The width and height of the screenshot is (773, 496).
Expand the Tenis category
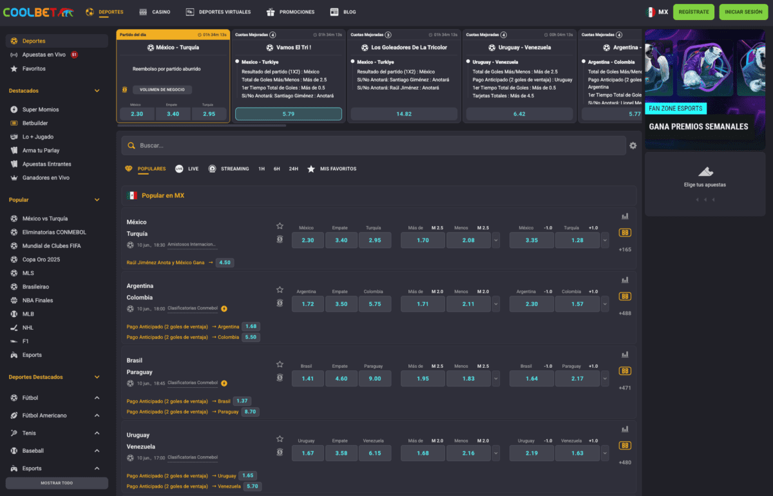[x=97, y=433]
